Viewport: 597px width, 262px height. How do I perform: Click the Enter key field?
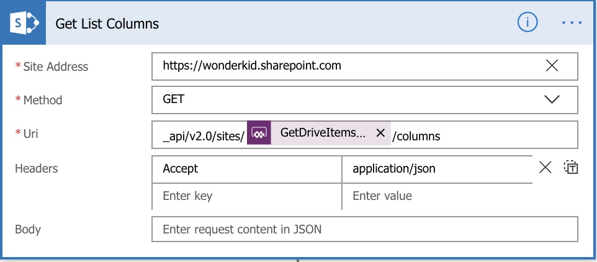click(x=247, y=196)
